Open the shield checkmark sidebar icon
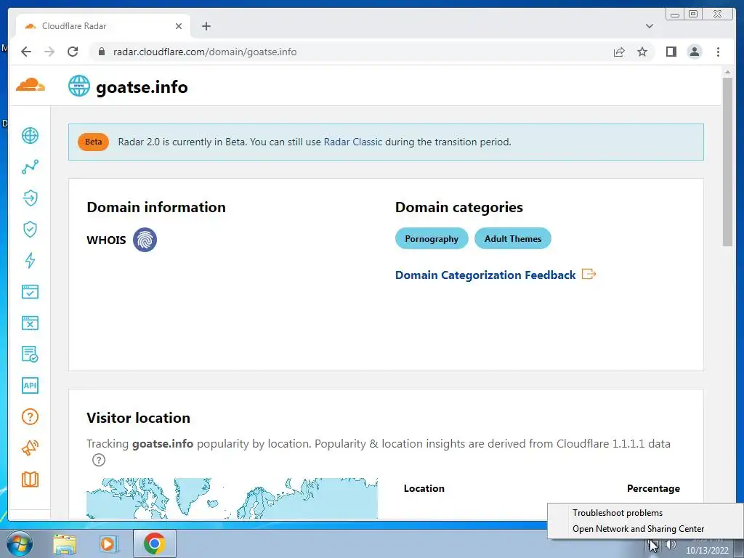The width and height of the screenshot is (744, 558). pos(30,229)
